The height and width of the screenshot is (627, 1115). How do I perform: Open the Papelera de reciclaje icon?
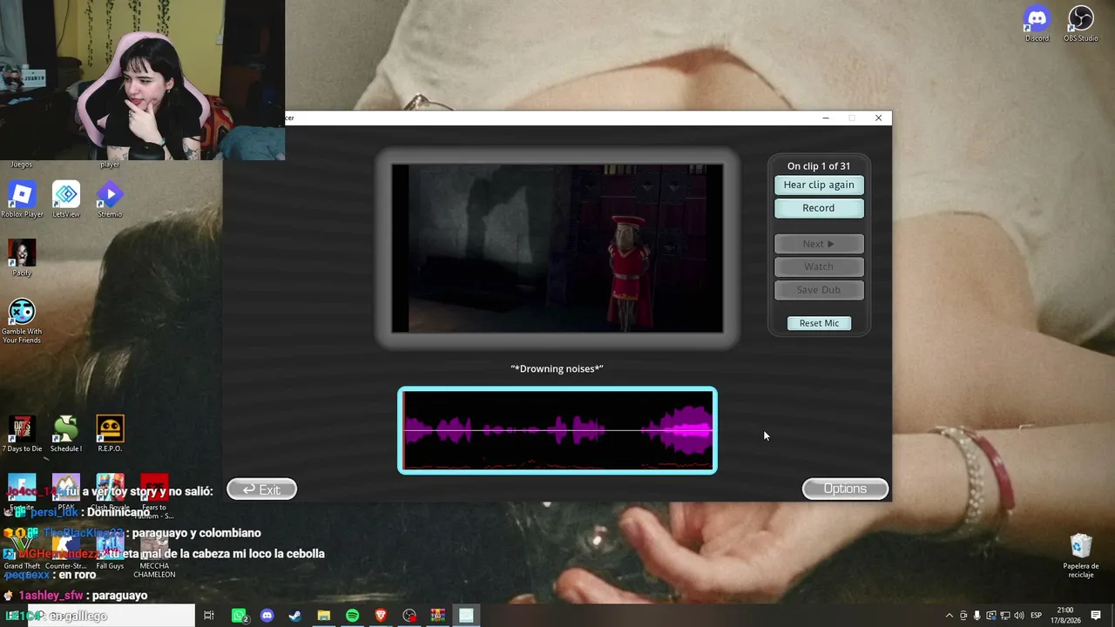(x=1081, y=556)
